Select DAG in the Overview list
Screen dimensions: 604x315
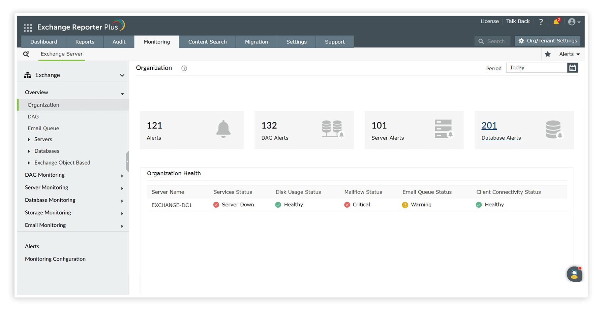click(33, 117)
